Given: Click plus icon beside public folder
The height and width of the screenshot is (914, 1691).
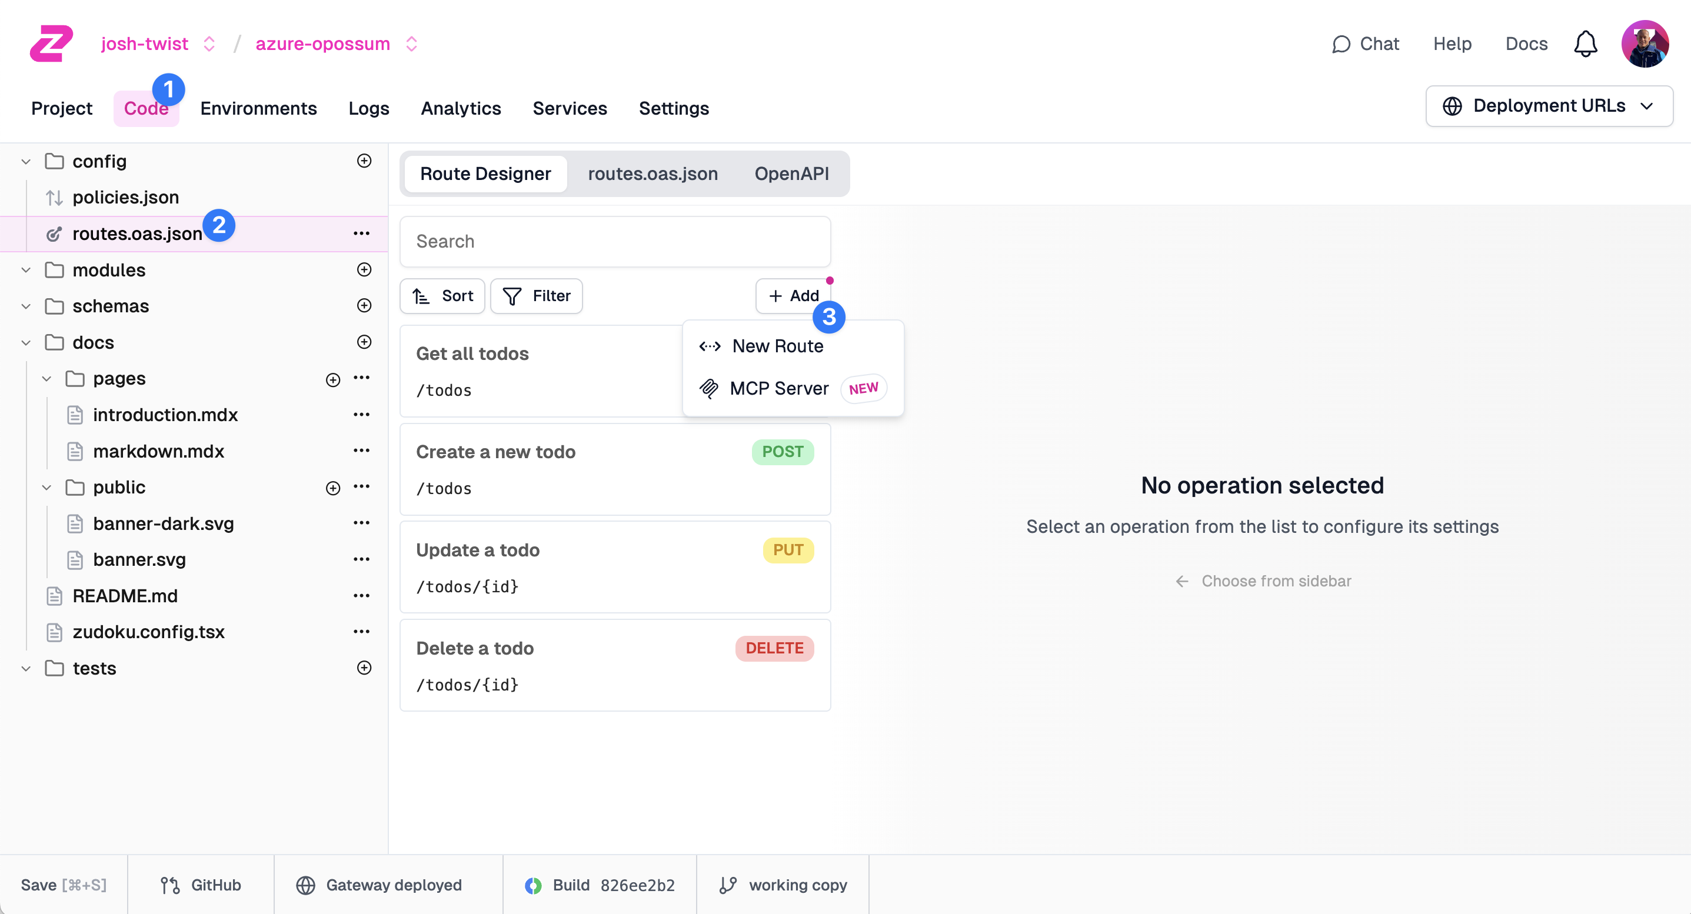Looking at the screenshot, I should [x=333, y=488].
